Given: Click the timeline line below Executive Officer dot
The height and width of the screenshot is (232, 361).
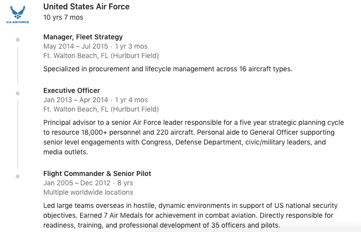Looking at the screenshot, I should (18, 134).
